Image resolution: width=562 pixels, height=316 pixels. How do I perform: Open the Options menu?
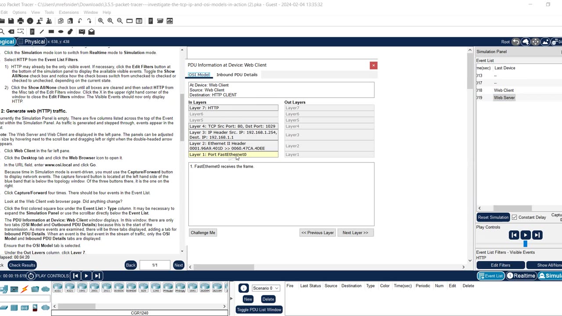click(19, 12)
